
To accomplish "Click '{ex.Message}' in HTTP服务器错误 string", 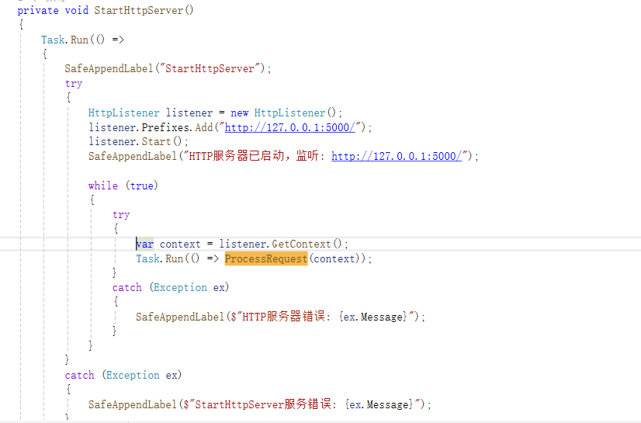I will tap(372, 317).
